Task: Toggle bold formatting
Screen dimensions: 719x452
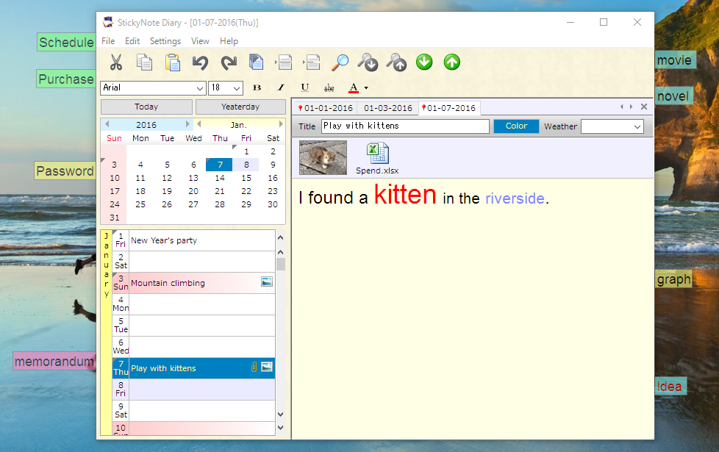Action: click(x=257, y=87)
